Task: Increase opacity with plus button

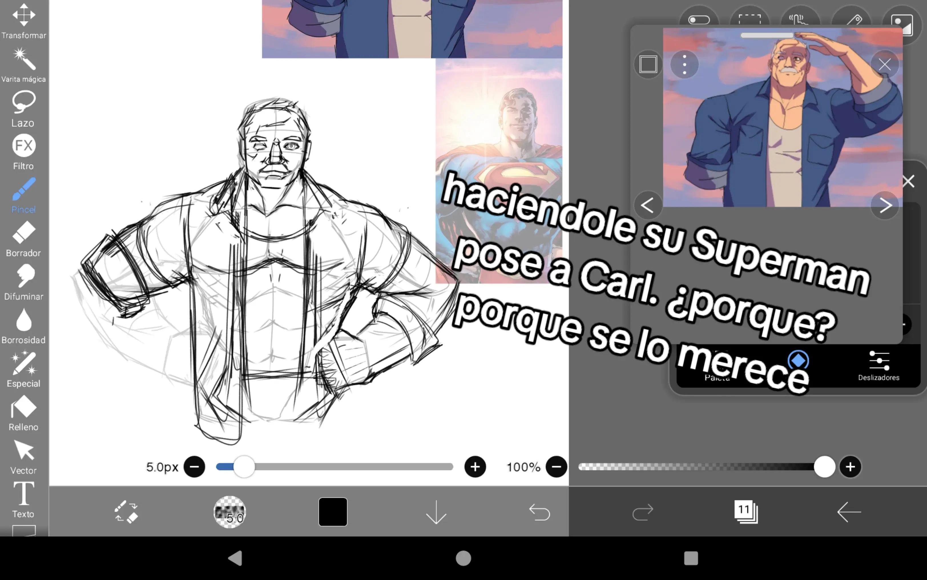Action: coord(850,467)
